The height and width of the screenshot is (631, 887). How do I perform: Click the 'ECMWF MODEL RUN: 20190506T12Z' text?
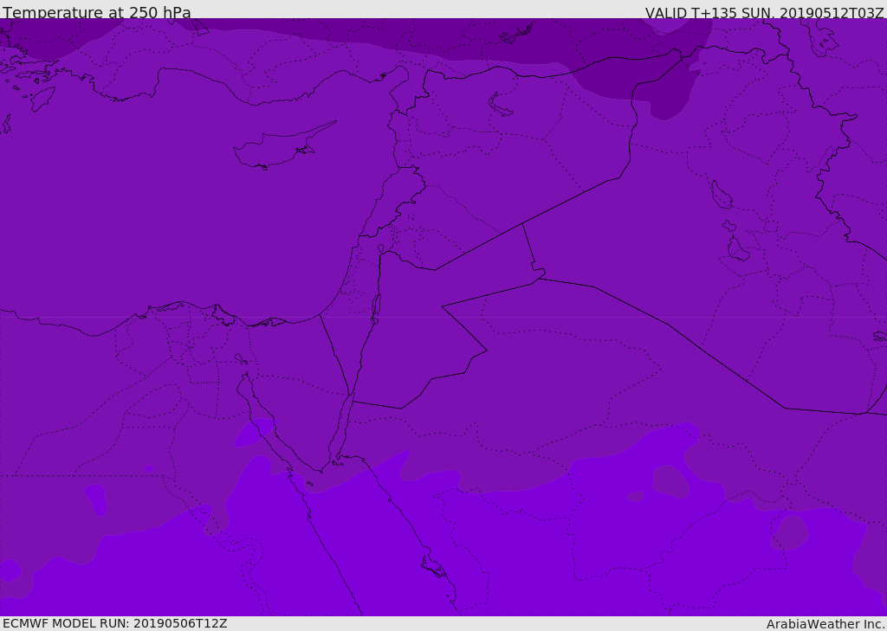[115, 623]
